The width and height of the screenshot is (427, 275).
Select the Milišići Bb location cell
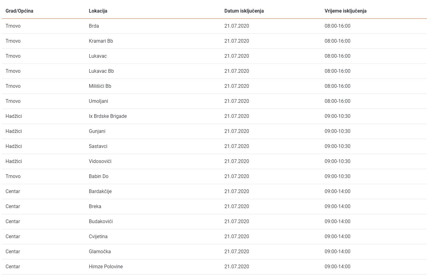pos(100,86)
